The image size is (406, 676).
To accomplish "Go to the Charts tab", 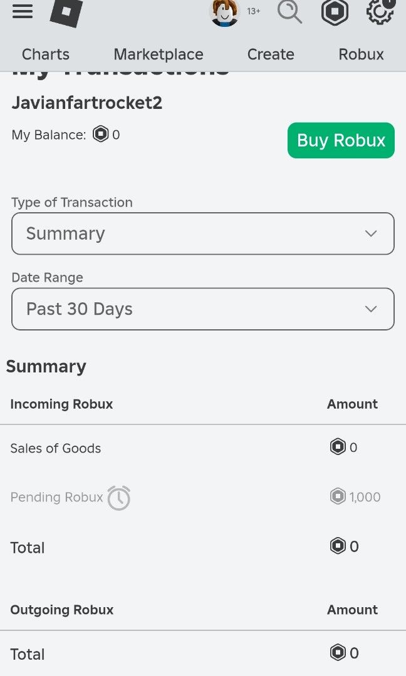I will [x=45, y=54].
